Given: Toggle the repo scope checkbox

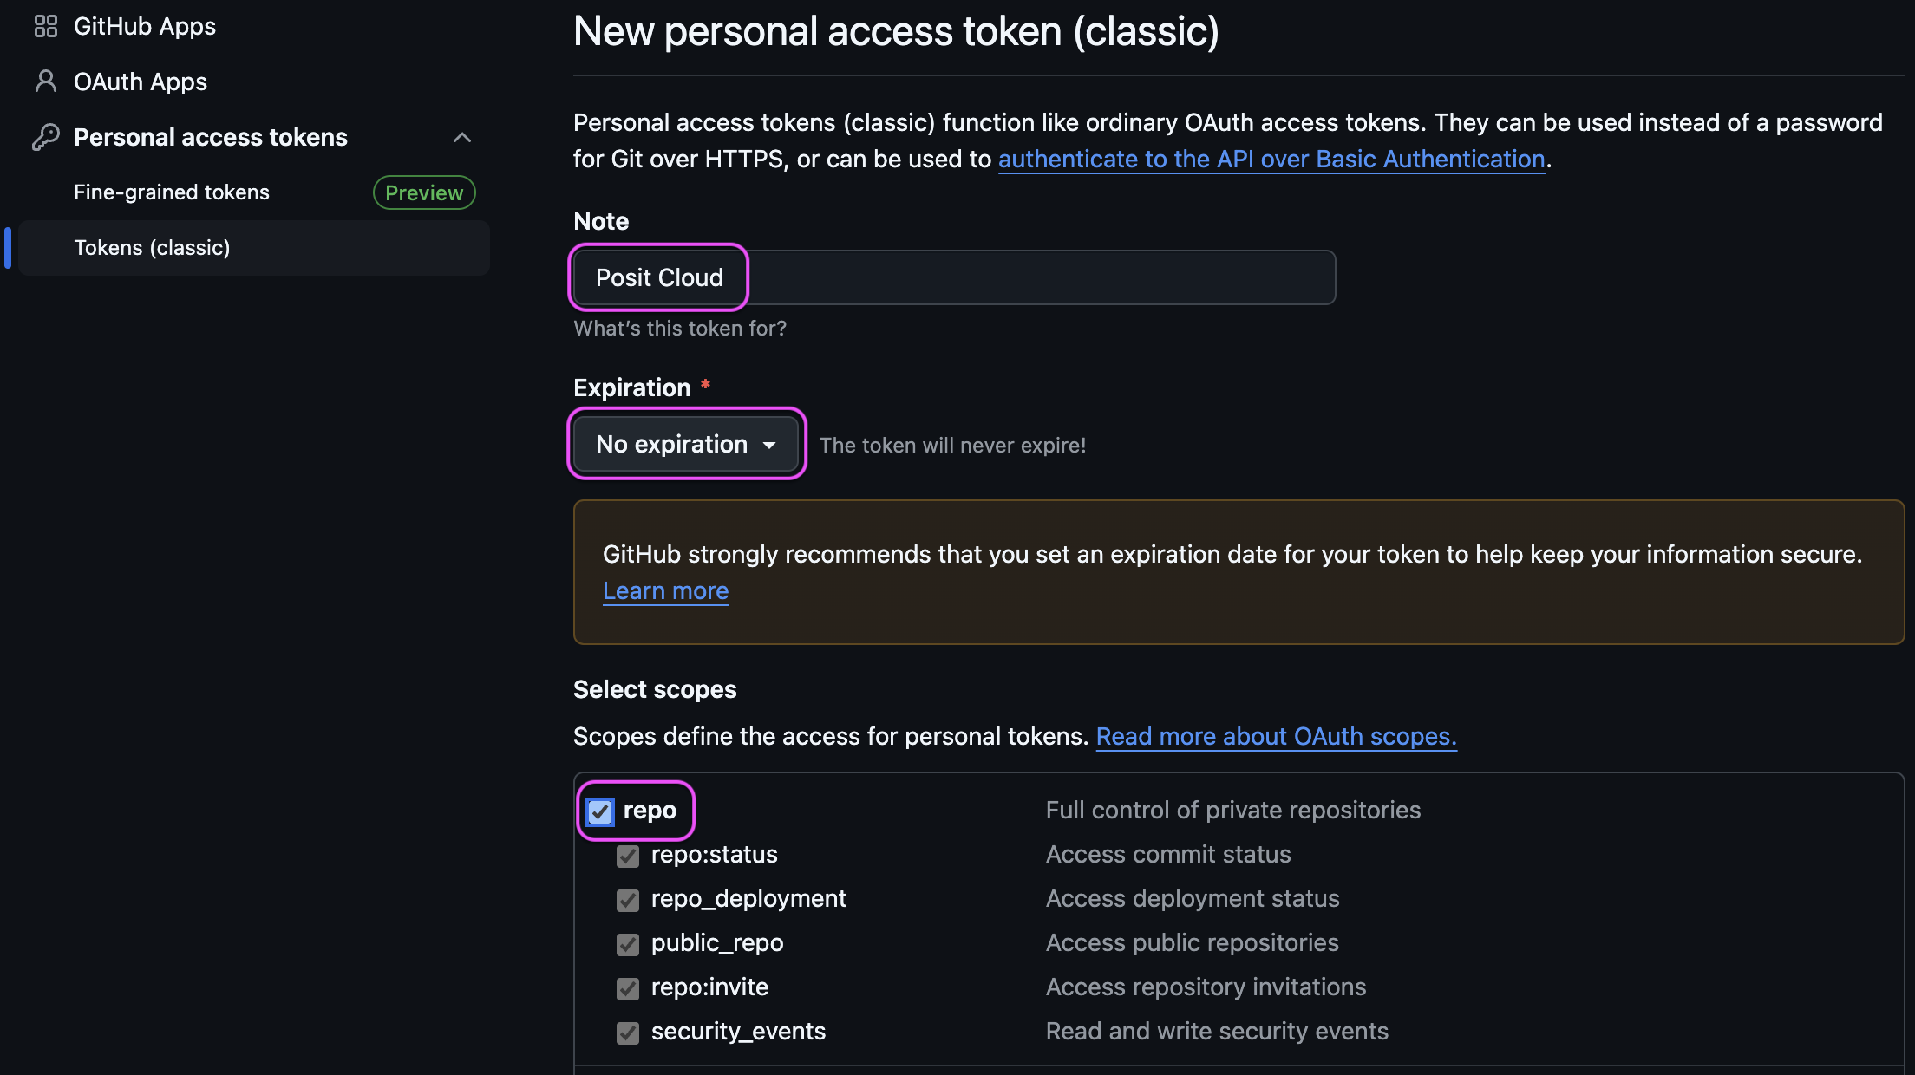Looking at the screenshot, I should point(600,811).
